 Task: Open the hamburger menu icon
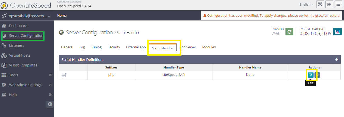(338, 4)
